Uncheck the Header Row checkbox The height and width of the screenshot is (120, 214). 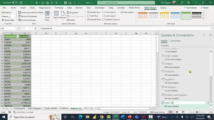click(88, 12)
